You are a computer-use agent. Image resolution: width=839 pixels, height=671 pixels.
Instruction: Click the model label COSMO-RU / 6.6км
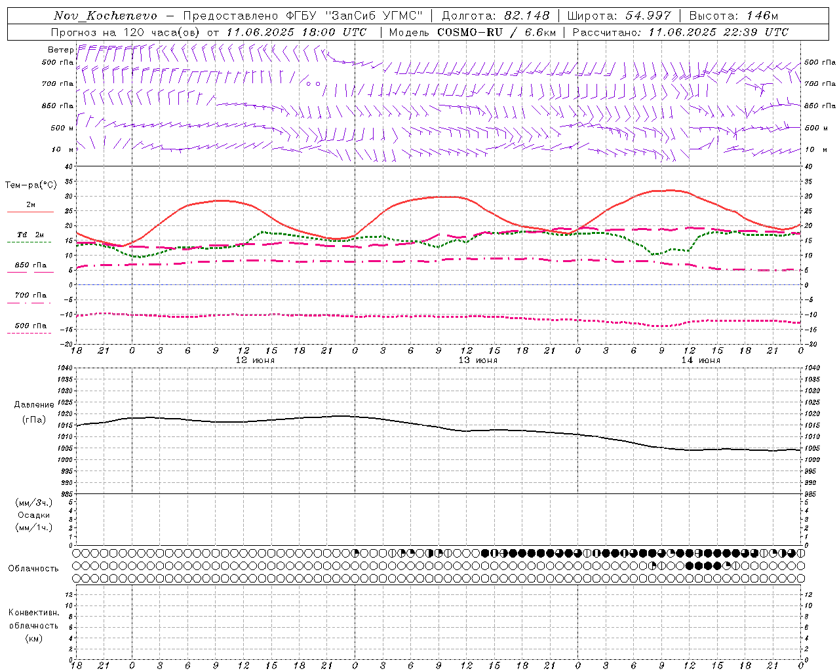click(x=496, y=32)
